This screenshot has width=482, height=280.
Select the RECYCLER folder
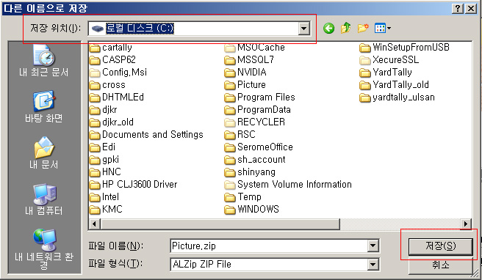point(255,122)
